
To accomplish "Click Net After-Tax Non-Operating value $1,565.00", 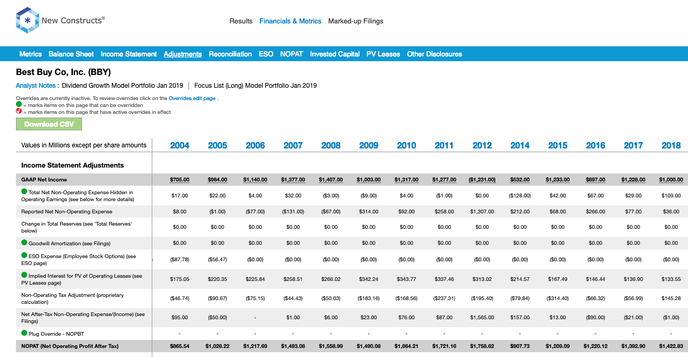I will tap(482, 318).
